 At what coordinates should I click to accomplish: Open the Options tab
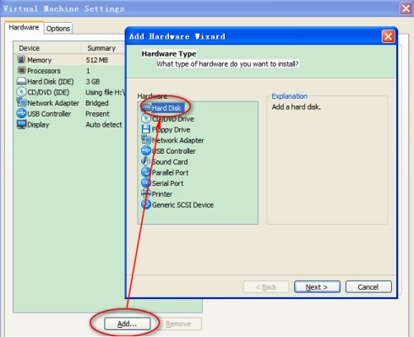click(58, 29)
